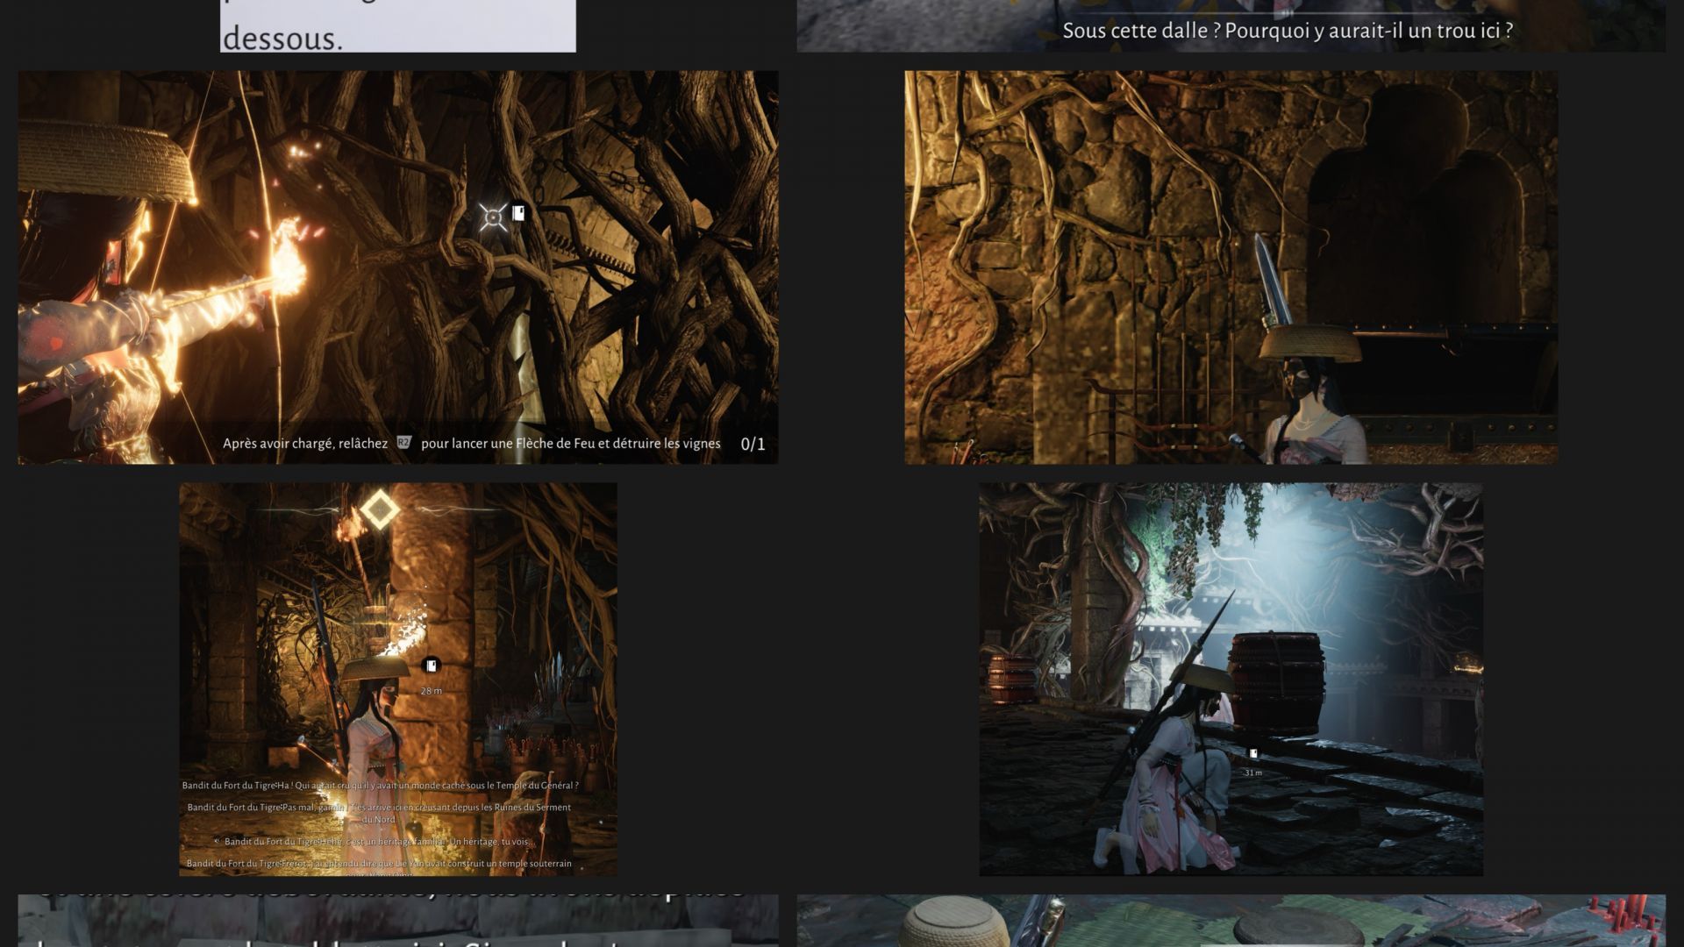Click the R2 button icon in hint text
Screen dimensions: 1684x947
pyautogui.click(x=403, y=443)
